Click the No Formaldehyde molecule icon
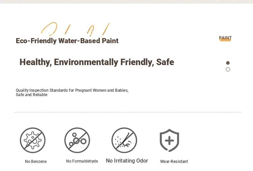Screen dimensions: 253x171 pos(77,140)
